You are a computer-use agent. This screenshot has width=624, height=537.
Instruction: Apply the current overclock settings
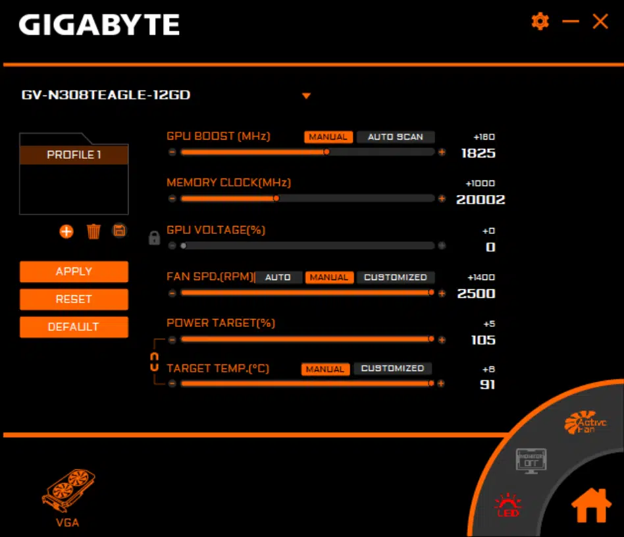pos(74,271)
